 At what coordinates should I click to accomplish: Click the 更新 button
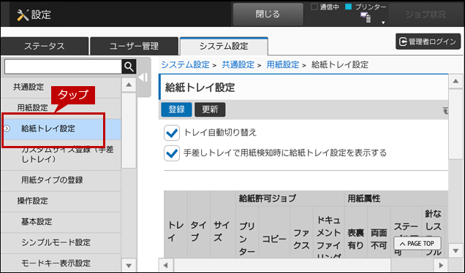coord(210,109)
